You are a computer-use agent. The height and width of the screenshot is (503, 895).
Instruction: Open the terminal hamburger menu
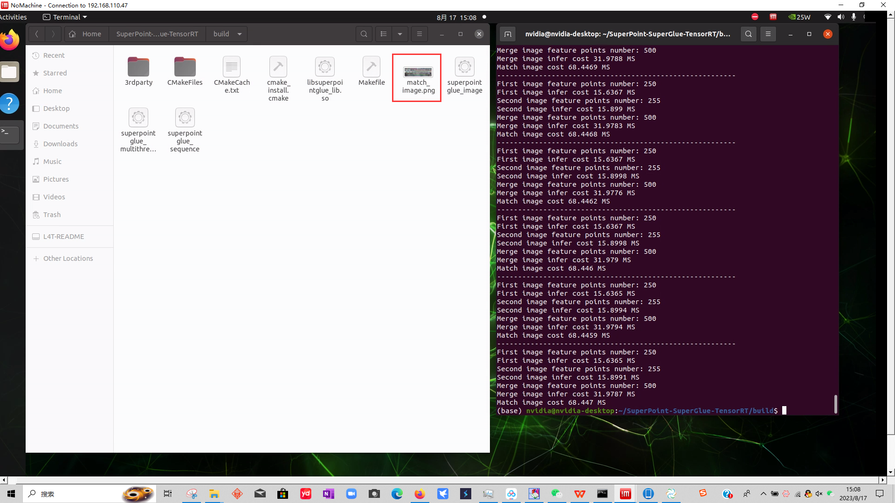(768, 34)
